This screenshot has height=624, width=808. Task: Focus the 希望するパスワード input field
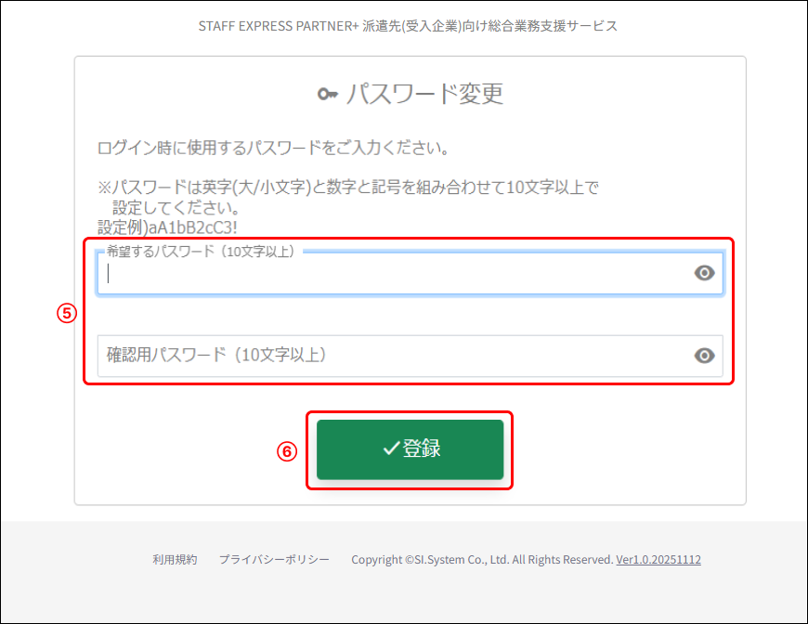point(410,273)
